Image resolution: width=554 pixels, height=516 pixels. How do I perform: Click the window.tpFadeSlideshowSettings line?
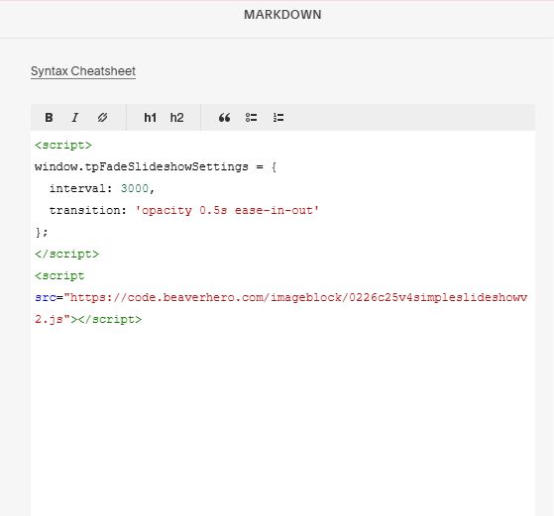click(x=156, y=166)
